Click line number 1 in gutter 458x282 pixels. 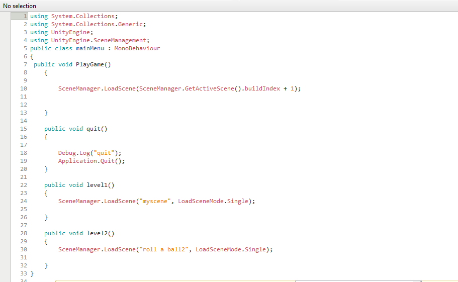click(x=25, y=16)
